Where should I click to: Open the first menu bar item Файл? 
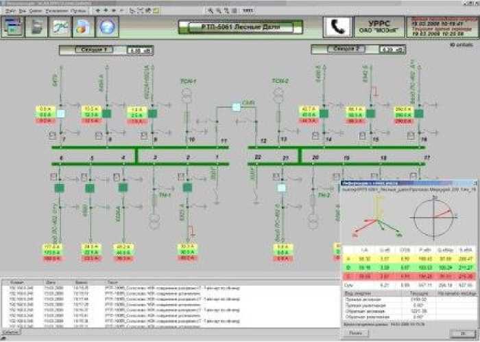coord(10,11)
